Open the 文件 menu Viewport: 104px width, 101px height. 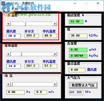click(5, 9)
